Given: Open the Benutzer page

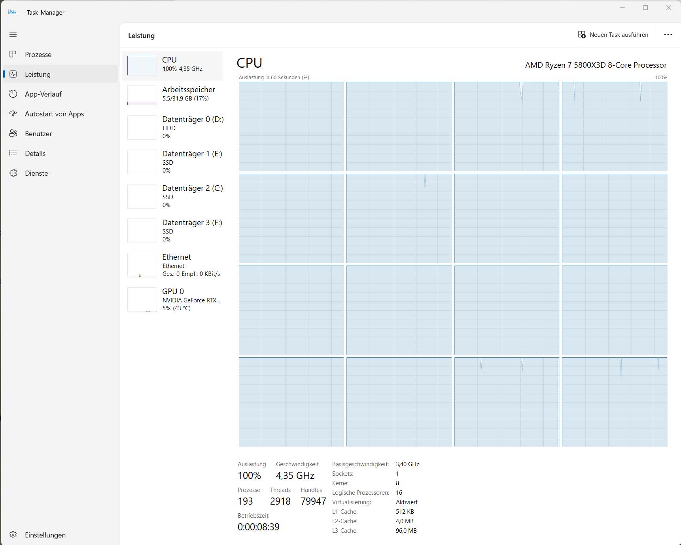Looking at the screenshot, I should (x=61, y=133).
